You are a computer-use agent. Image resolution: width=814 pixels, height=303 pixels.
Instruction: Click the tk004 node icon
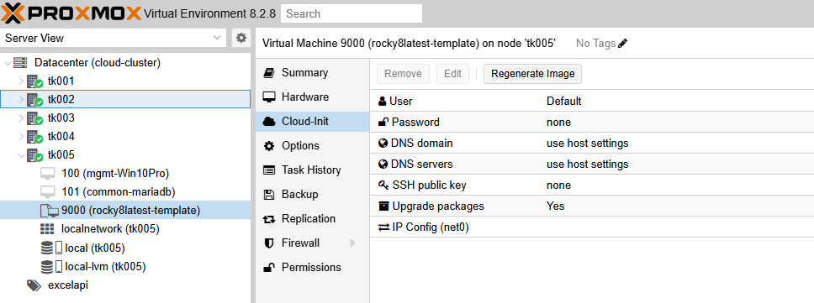(x=34, y=138)
